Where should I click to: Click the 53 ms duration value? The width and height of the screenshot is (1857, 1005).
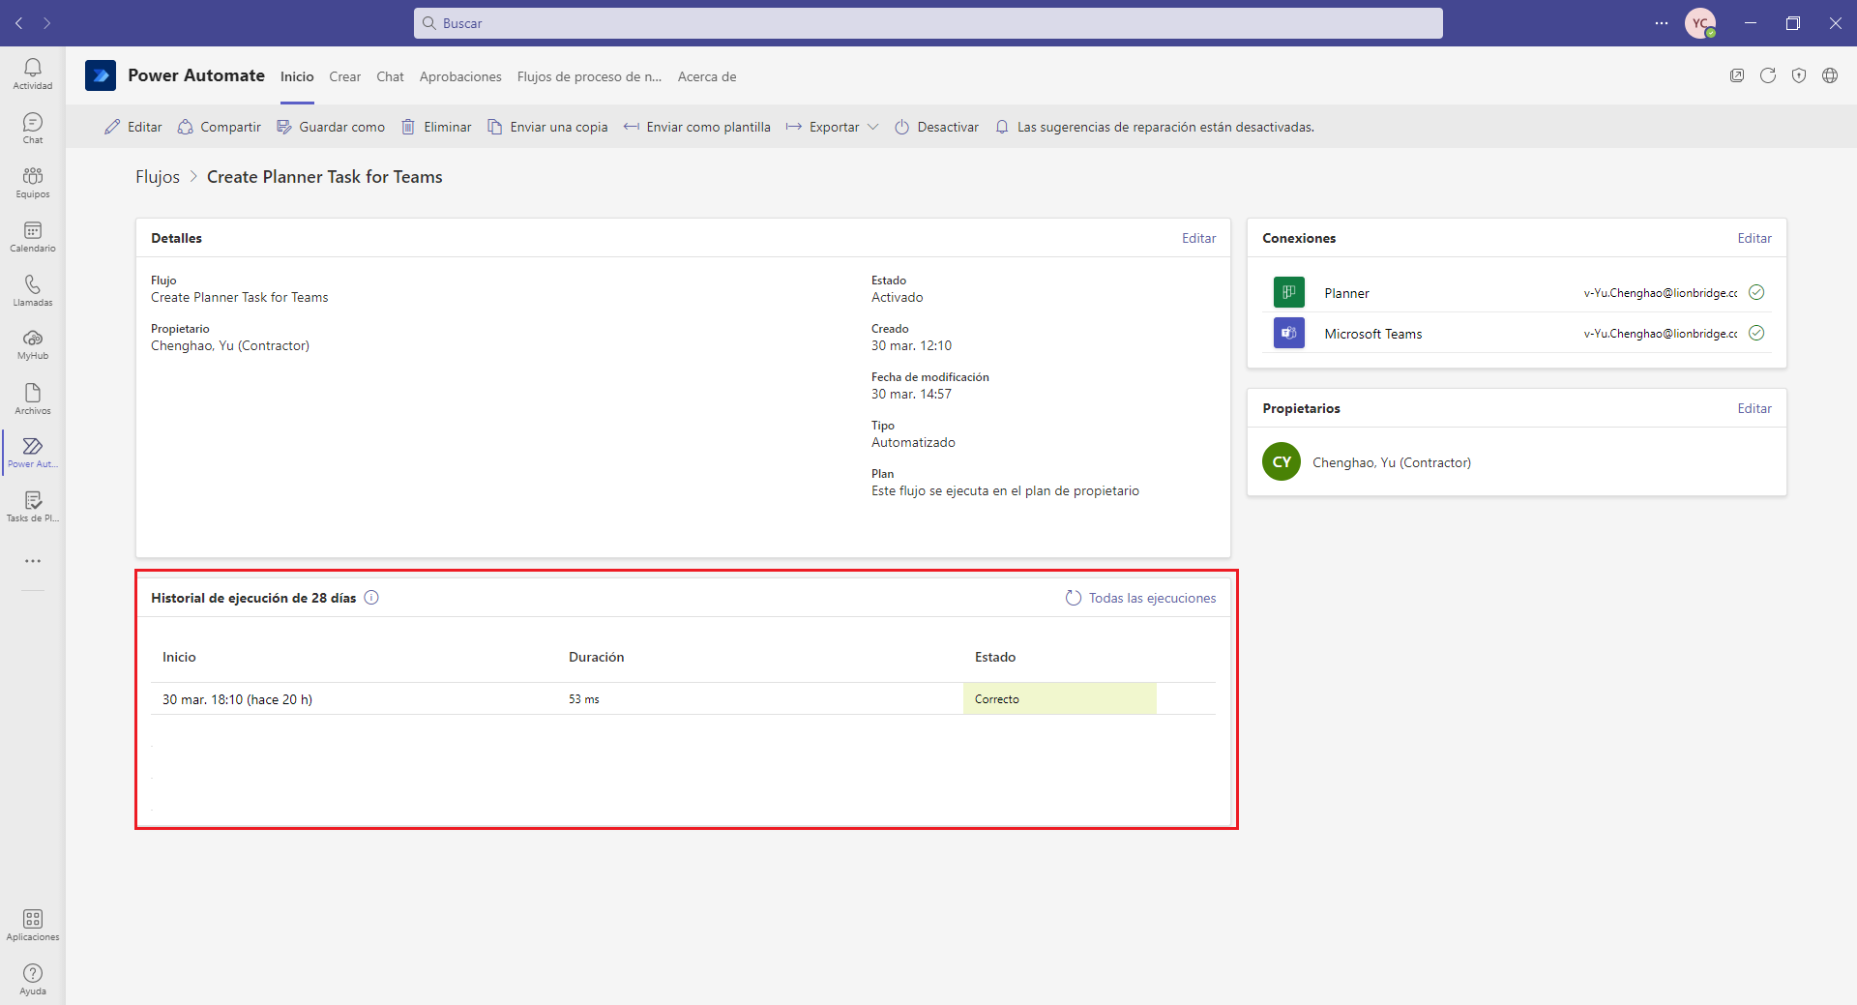(584, 699)
